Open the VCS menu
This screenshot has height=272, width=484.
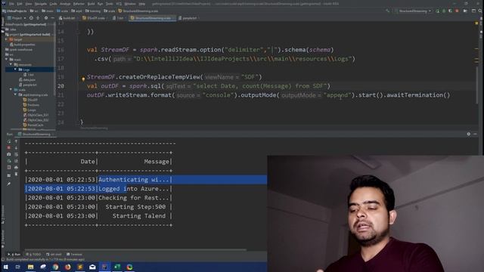pos(119,4)
